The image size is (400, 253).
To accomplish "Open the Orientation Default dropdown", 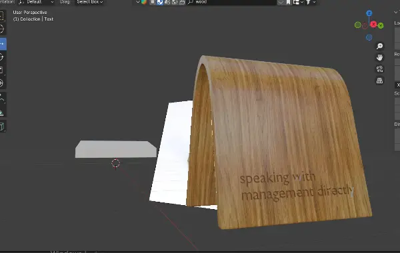I will [36, 2].
